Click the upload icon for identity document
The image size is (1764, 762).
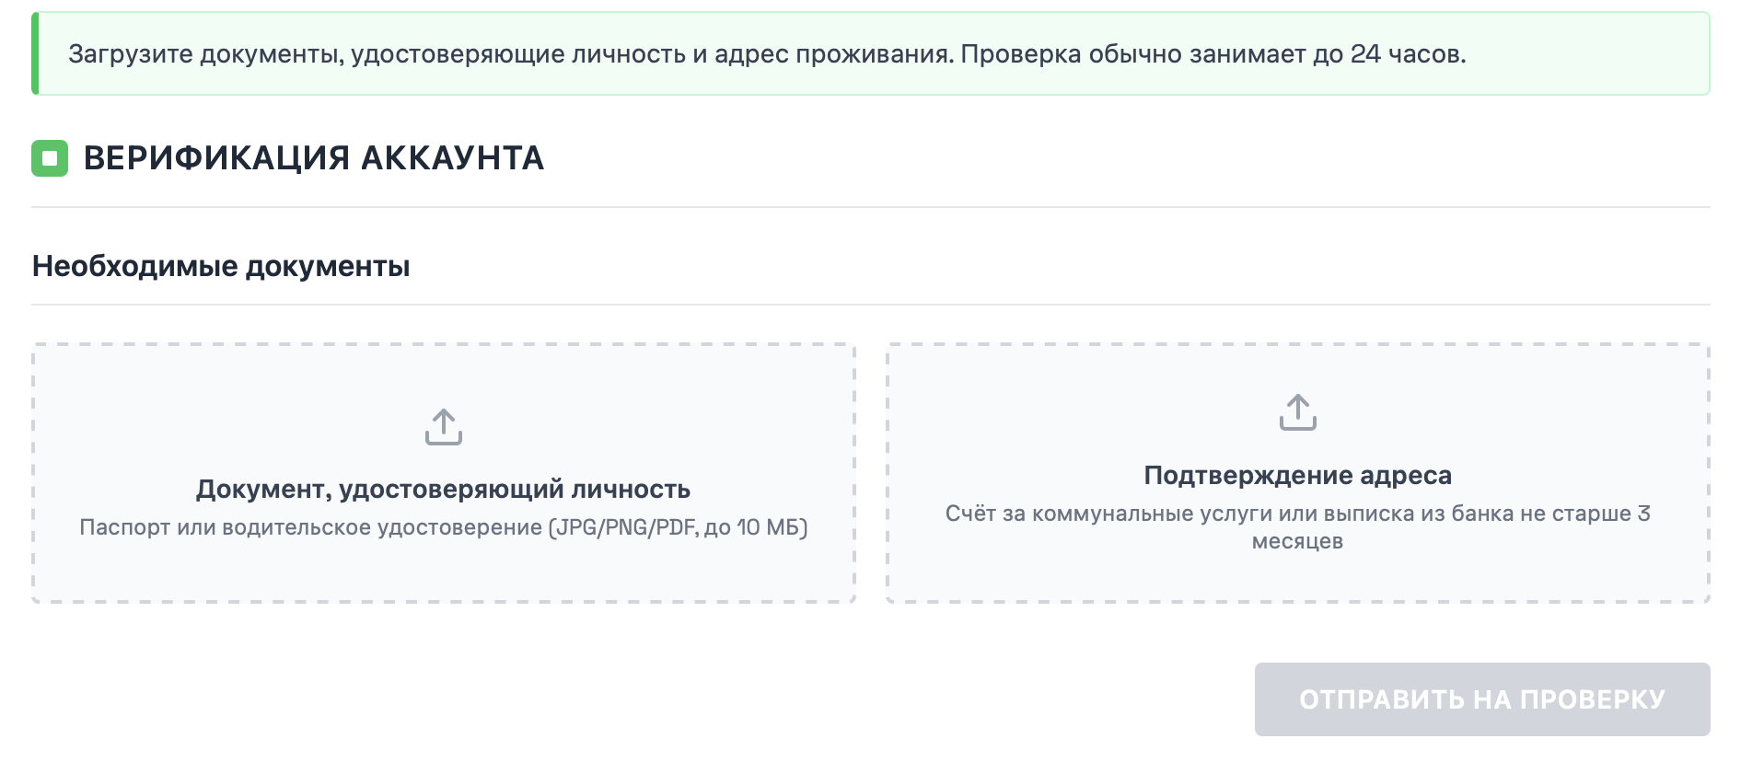tap(443, 427)
